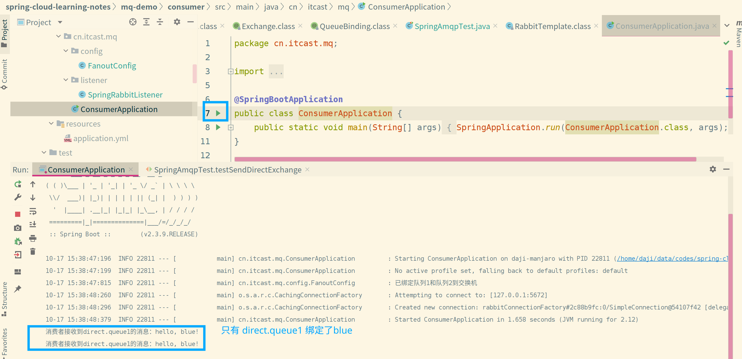Open SpringAmqpTest.testSendDirectExchange run tab
Viewport: 742px width, 359px height.
pyautogui.click(x=227, y=170)
